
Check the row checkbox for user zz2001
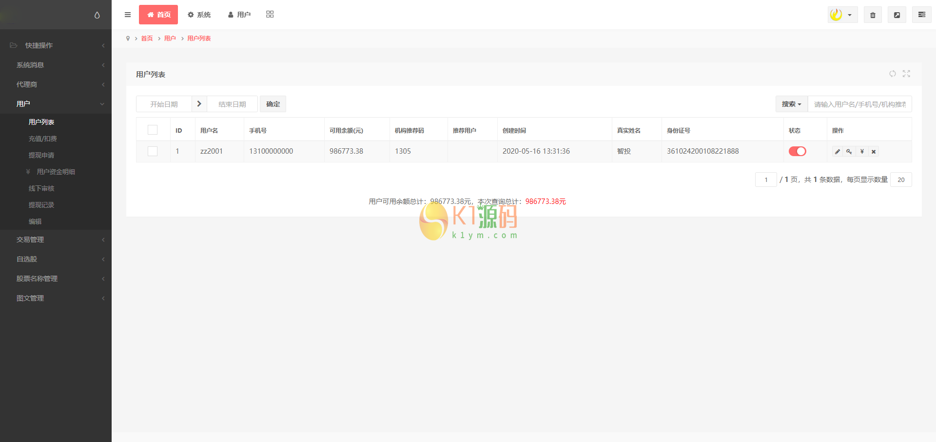click(153, 151)
